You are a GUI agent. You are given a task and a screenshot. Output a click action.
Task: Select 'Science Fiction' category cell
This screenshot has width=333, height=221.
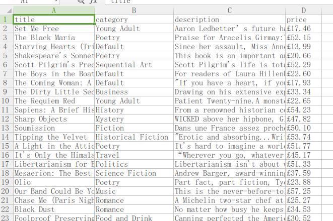point(134,173)
